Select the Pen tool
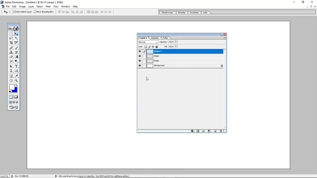This screenshot has height=178, width=317. (x=11, y=71)
